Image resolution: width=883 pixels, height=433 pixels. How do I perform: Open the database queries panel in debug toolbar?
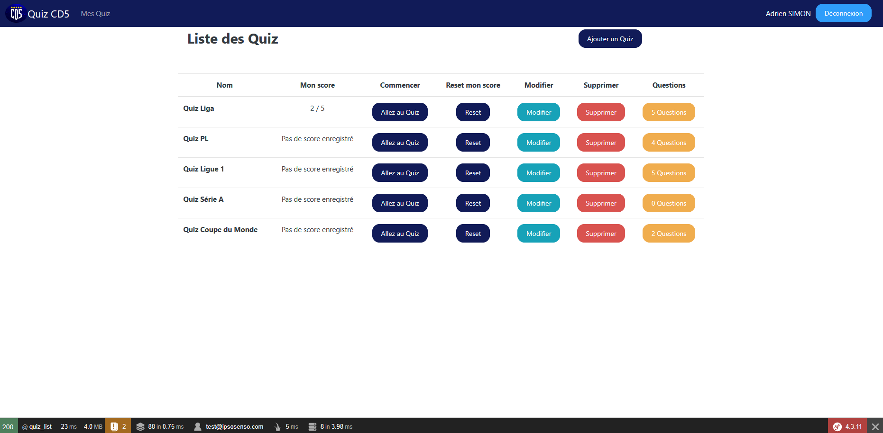tap(313, 426)
